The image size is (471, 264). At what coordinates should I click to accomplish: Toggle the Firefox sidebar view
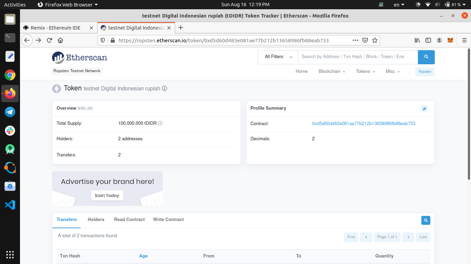[x=428, y=40]
